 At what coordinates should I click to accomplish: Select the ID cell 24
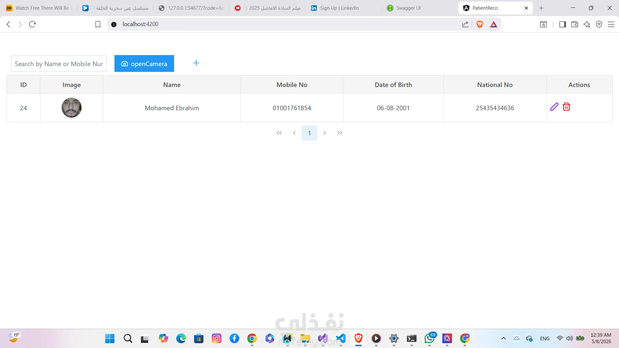[23, 108]
